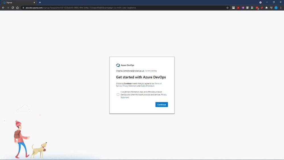284x160 pixels.
Task: Open the OneNote clipper extension
Action: [x=243, y=8]
